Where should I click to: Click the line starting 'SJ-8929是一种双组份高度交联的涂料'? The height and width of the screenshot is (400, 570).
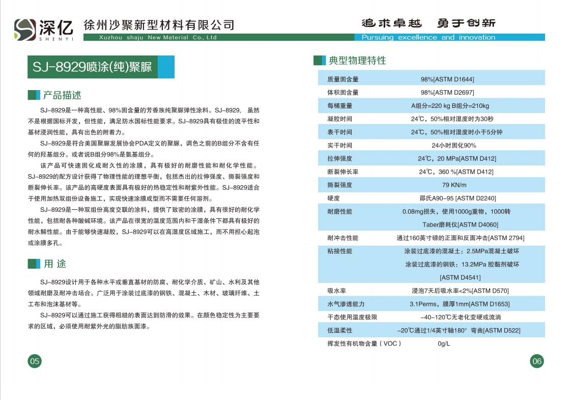click(x=150, y=210)
